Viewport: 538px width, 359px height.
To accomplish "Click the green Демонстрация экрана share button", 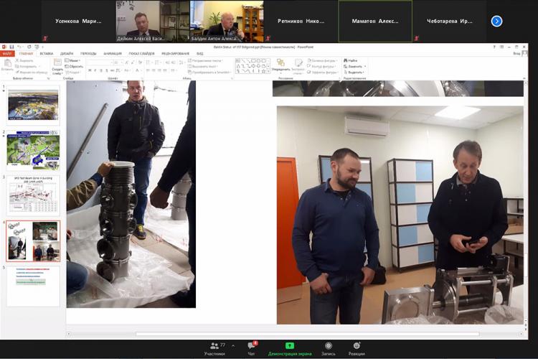I will tap(290, 348).
